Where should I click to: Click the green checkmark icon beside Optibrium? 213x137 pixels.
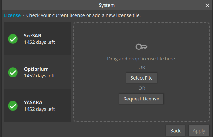point(13,72)
